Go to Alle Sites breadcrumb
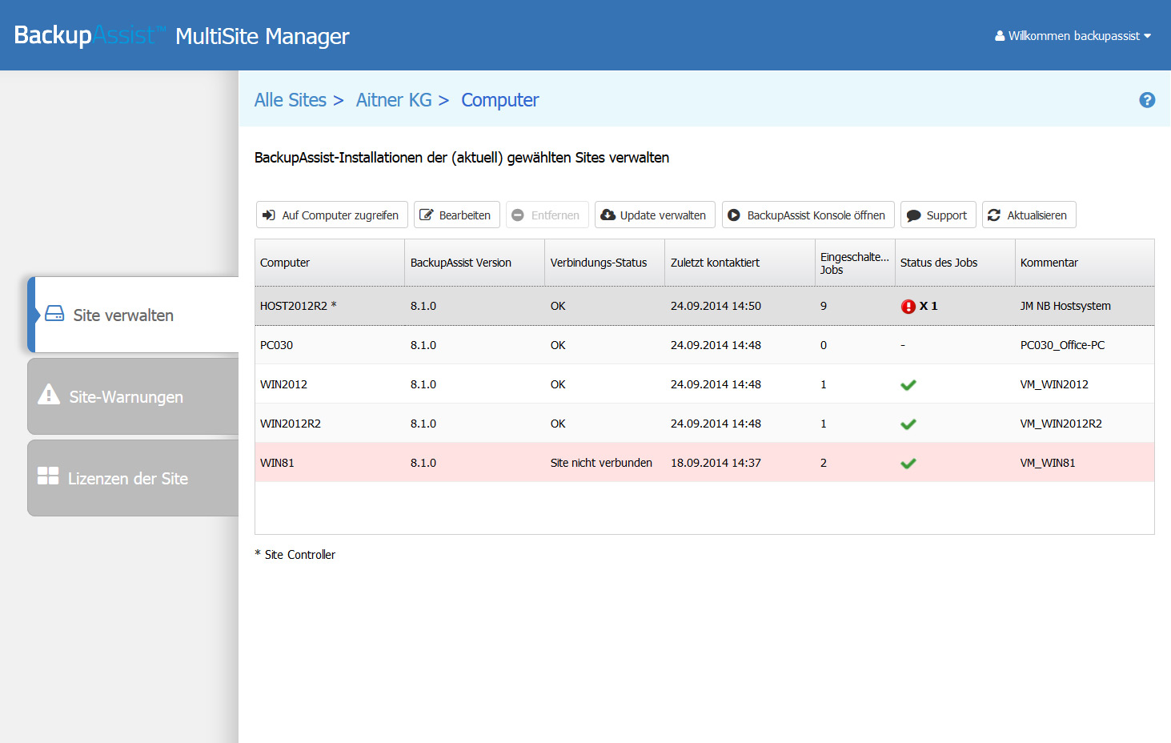The image size is (1171, 743). point(290,100)
